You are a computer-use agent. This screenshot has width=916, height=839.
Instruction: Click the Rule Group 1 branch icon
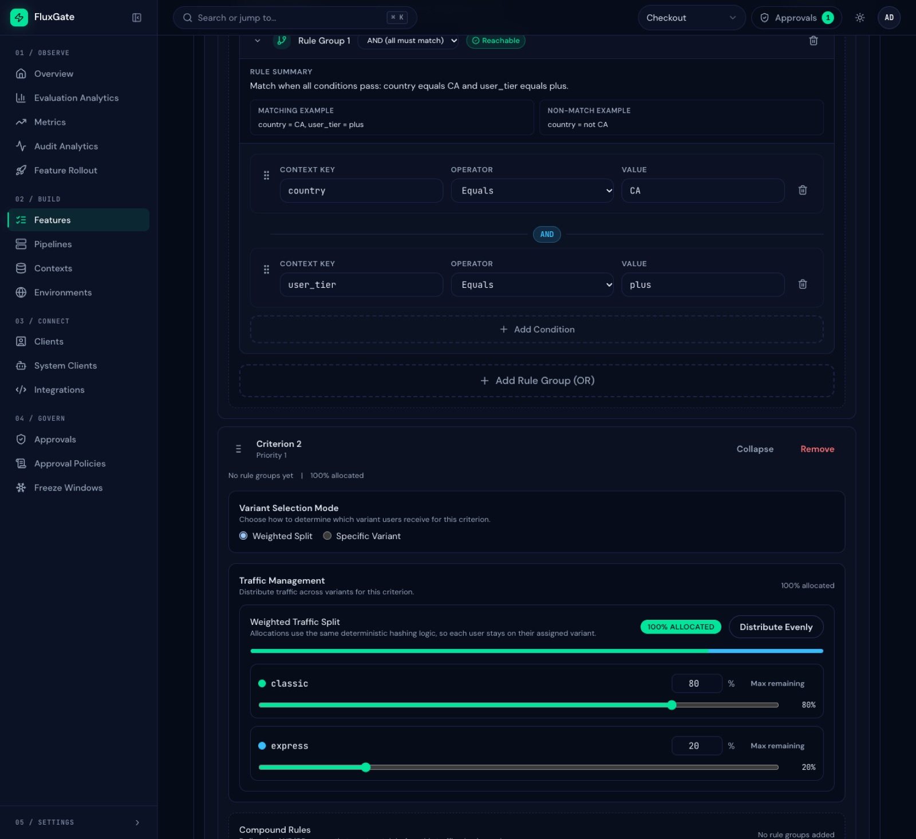click(x=281, y=41)
